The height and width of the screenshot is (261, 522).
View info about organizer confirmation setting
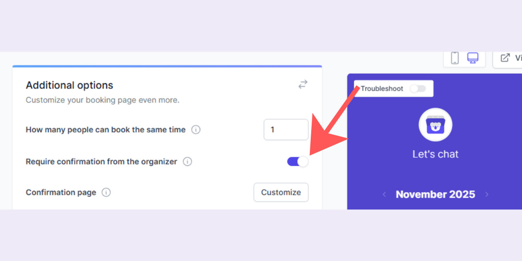188,161
